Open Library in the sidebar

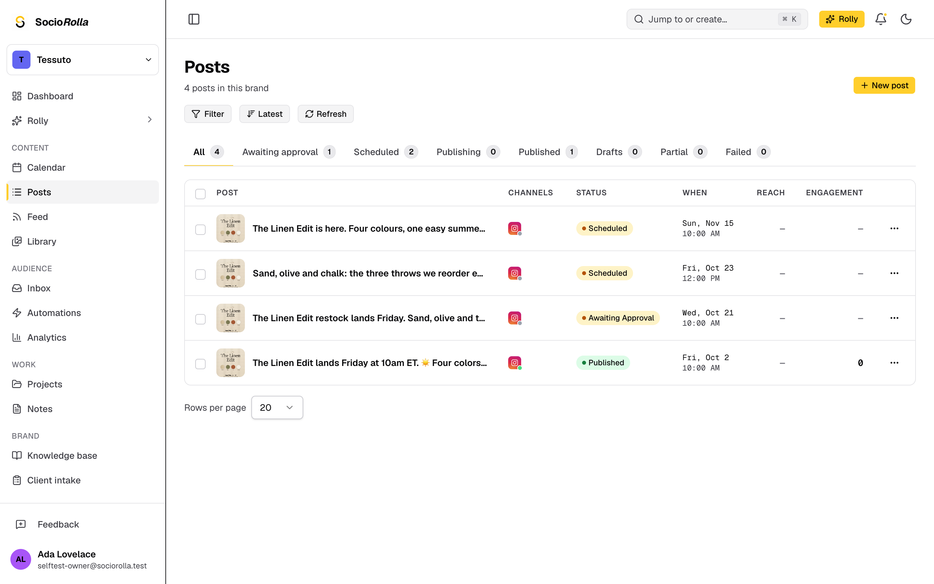coord(83,241)
